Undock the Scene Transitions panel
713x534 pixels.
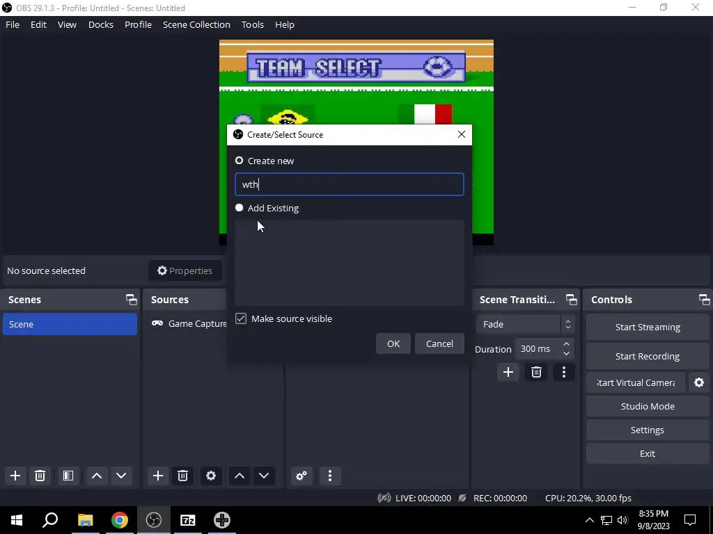click(572, 299)
